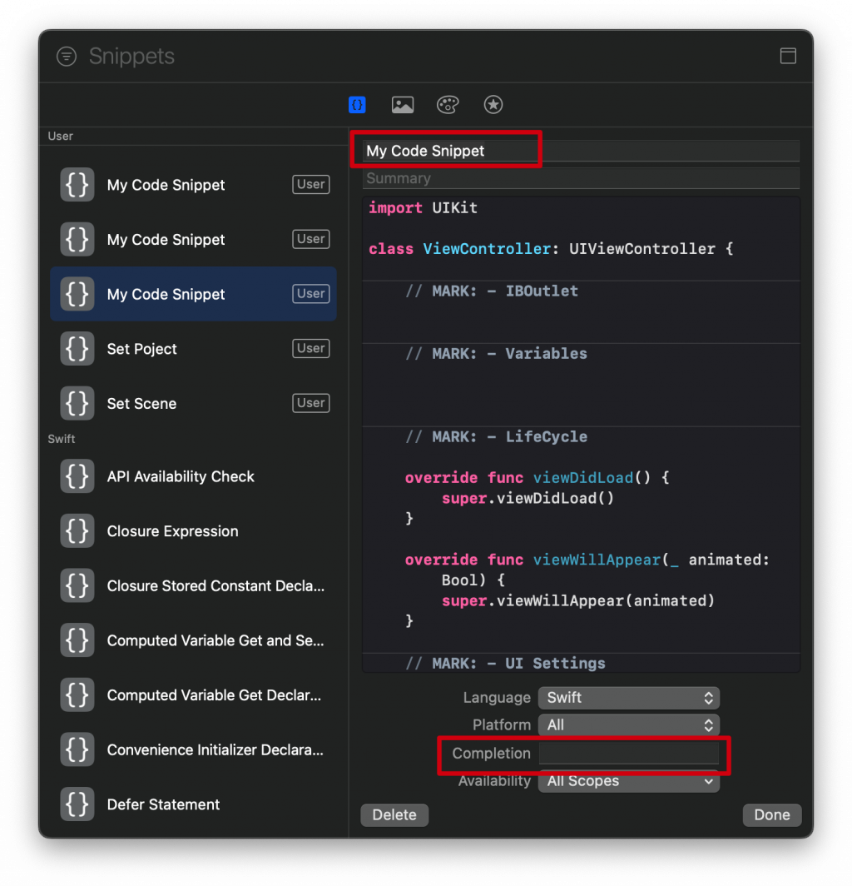
Task: Click the Defer Statement braces icon
Action: click(77, 804)
